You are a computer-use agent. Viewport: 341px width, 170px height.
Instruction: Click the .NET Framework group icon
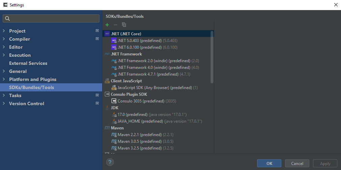tap(107, 54)
